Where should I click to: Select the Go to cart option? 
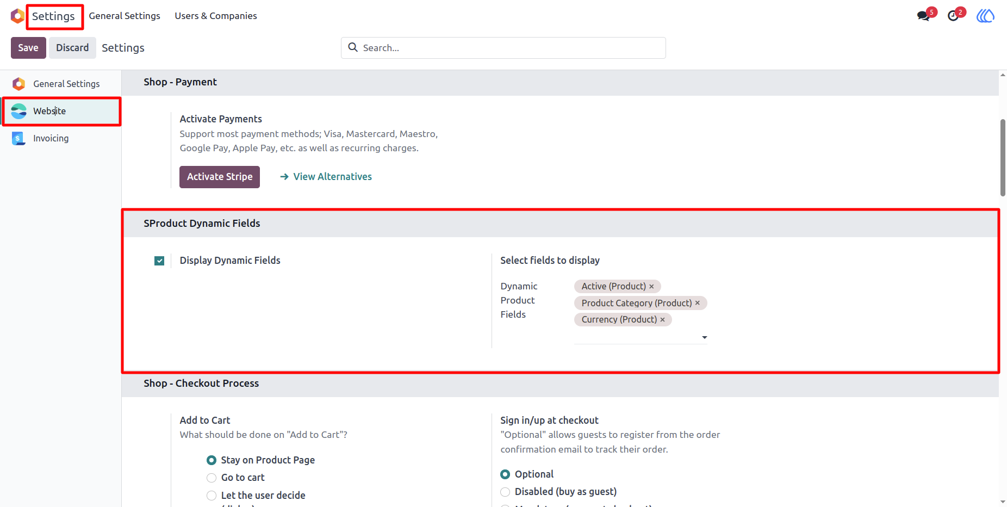[212, 478]
